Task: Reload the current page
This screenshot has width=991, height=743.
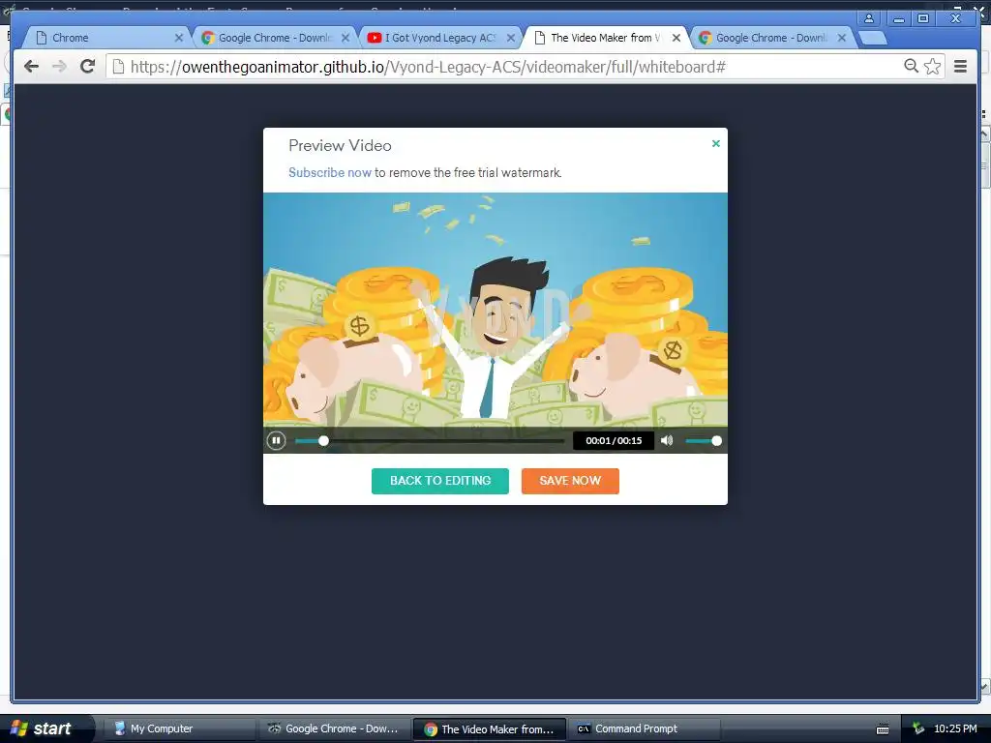Action: [87, 66]
